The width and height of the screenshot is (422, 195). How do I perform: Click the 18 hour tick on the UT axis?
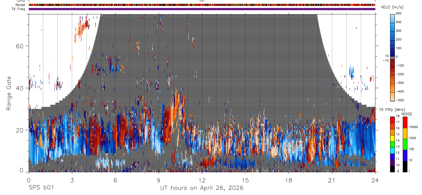click(289, 180)
